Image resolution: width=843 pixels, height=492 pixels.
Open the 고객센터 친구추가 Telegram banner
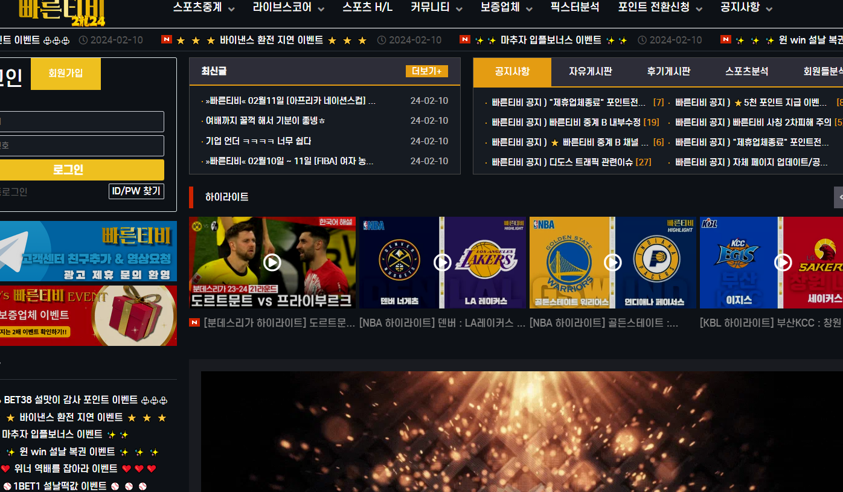tap(88, 251)
